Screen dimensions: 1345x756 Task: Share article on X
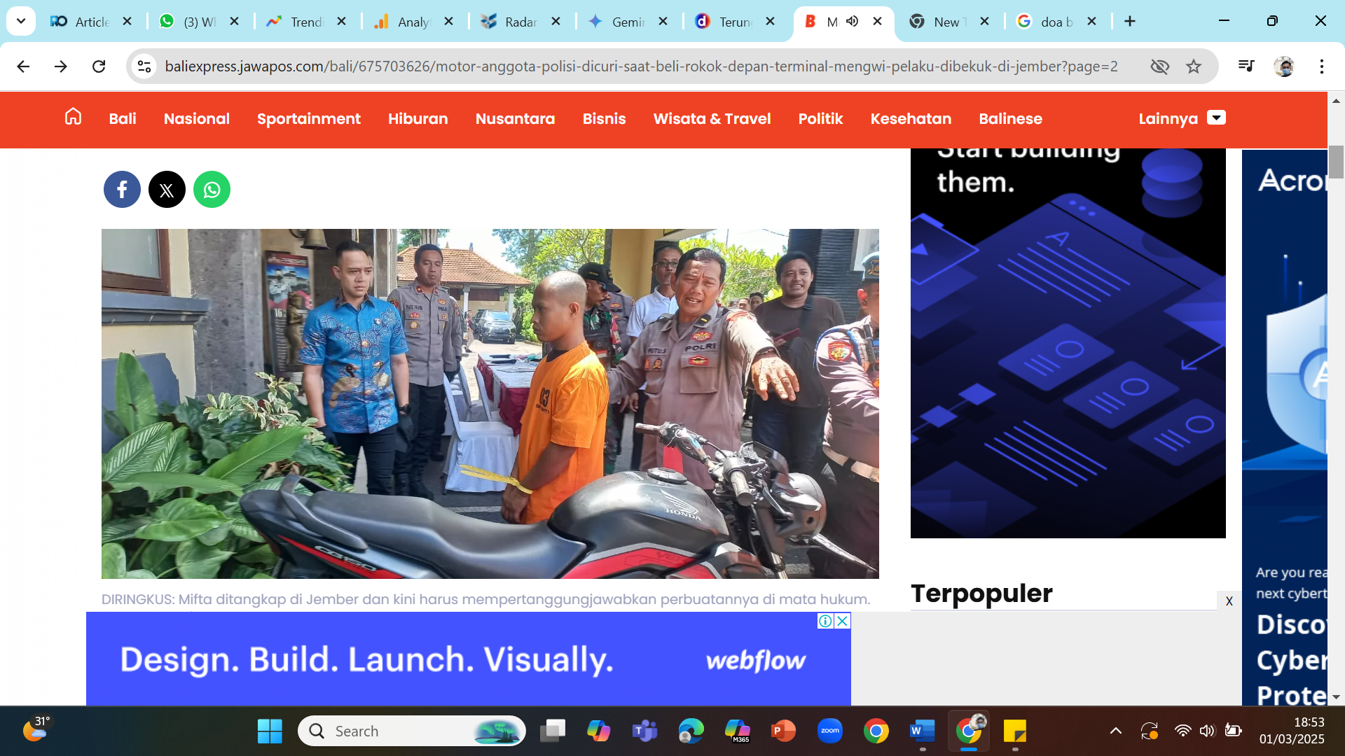point(167,190)
